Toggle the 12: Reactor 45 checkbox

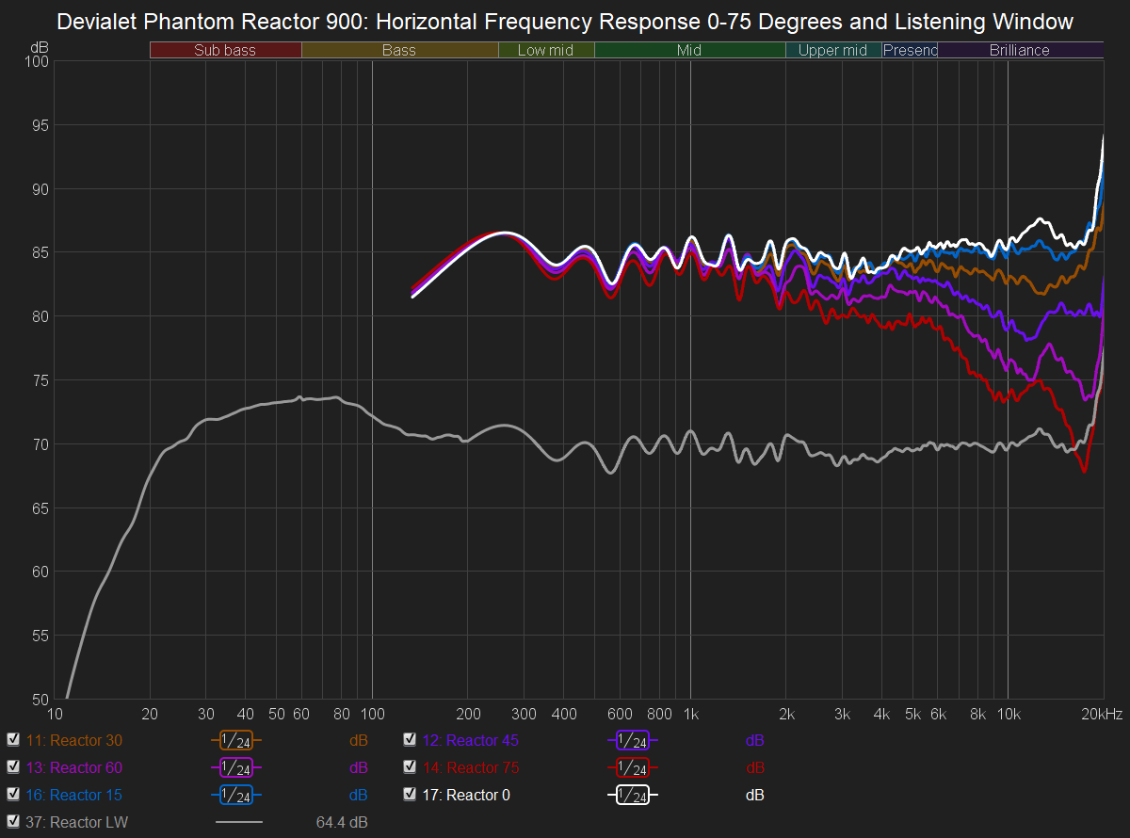(410, 740)
